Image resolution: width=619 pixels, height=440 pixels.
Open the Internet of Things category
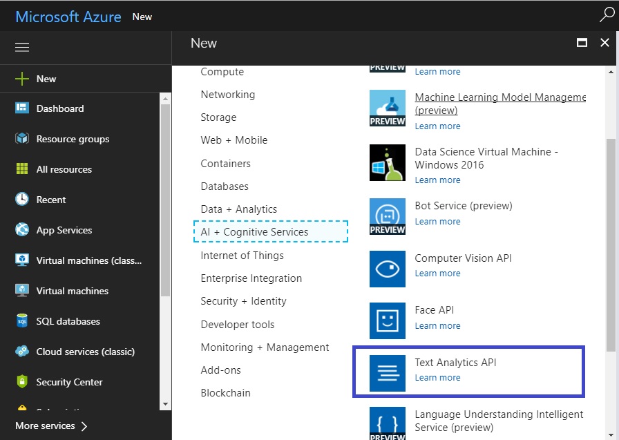coord(242,256)
